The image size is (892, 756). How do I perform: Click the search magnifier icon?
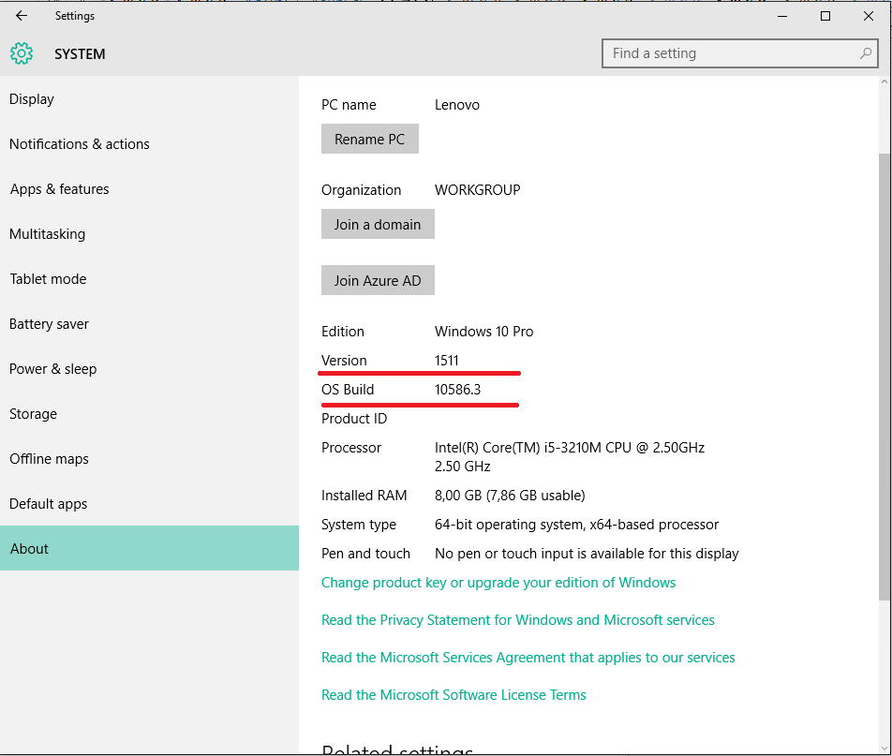(x=865, y=53)
